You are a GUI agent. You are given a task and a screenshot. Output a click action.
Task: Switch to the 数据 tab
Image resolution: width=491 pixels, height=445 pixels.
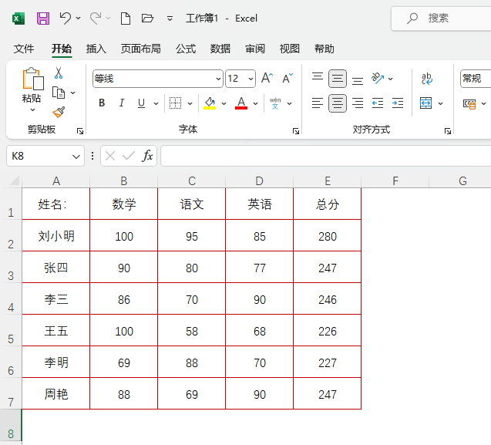click(220, 49)
